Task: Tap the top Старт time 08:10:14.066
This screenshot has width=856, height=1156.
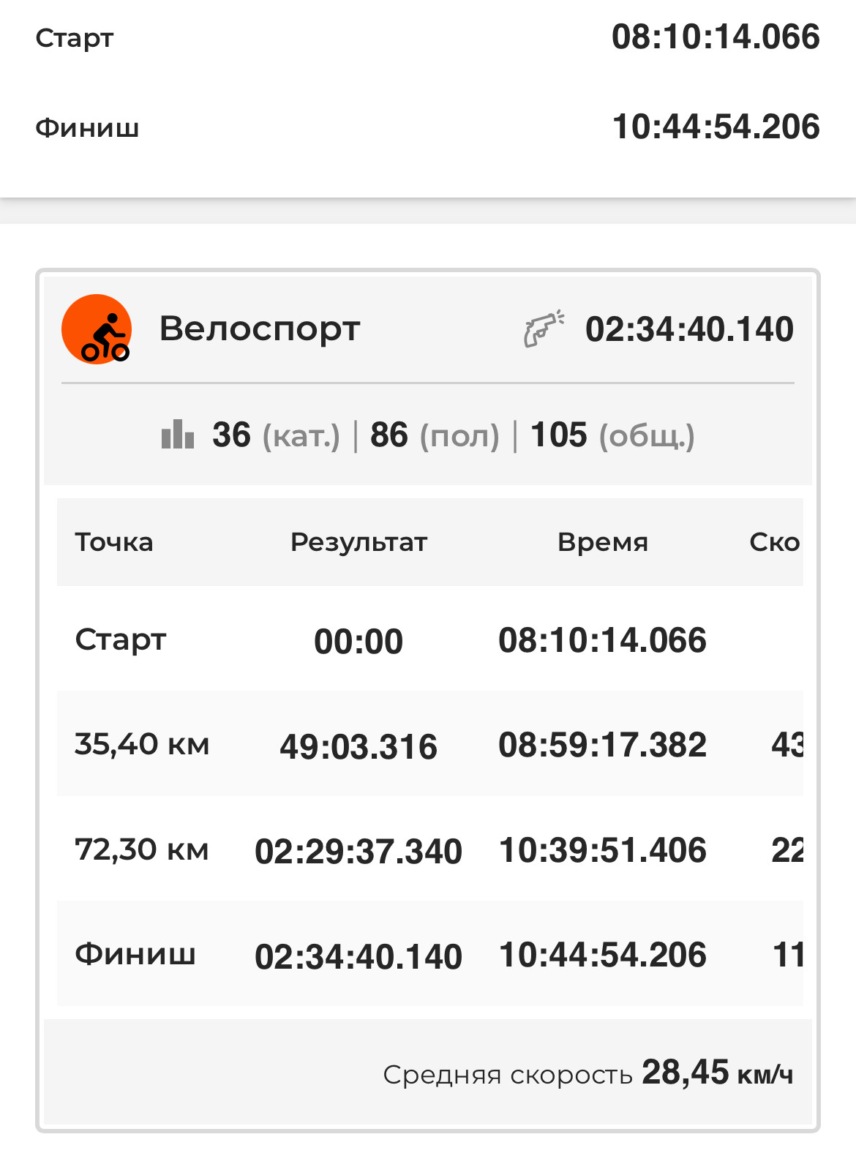Action: (716, 37)
